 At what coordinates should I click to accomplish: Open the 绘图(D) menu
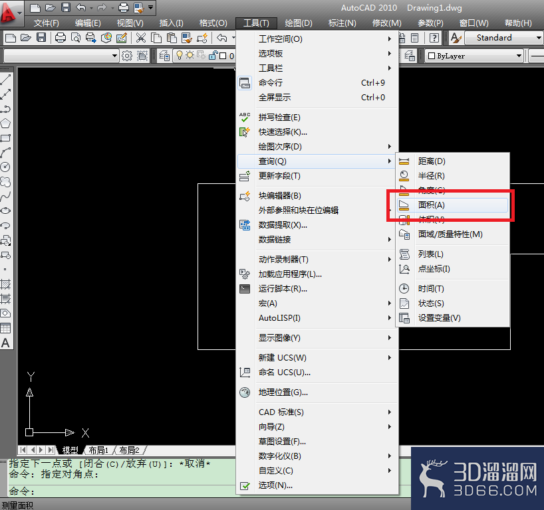[x=299, y=23]
